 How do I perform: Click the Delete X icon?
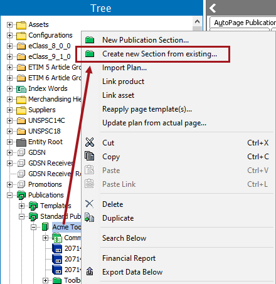tap(90, 204)
